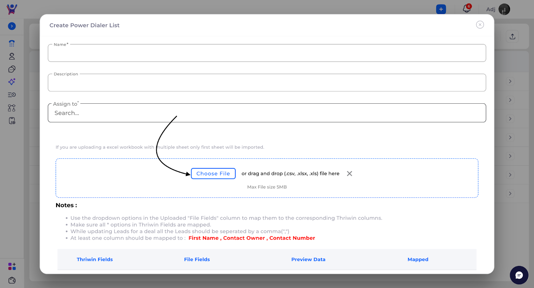
Task: Click the 'Adj' username text
Action: [491, 9]
